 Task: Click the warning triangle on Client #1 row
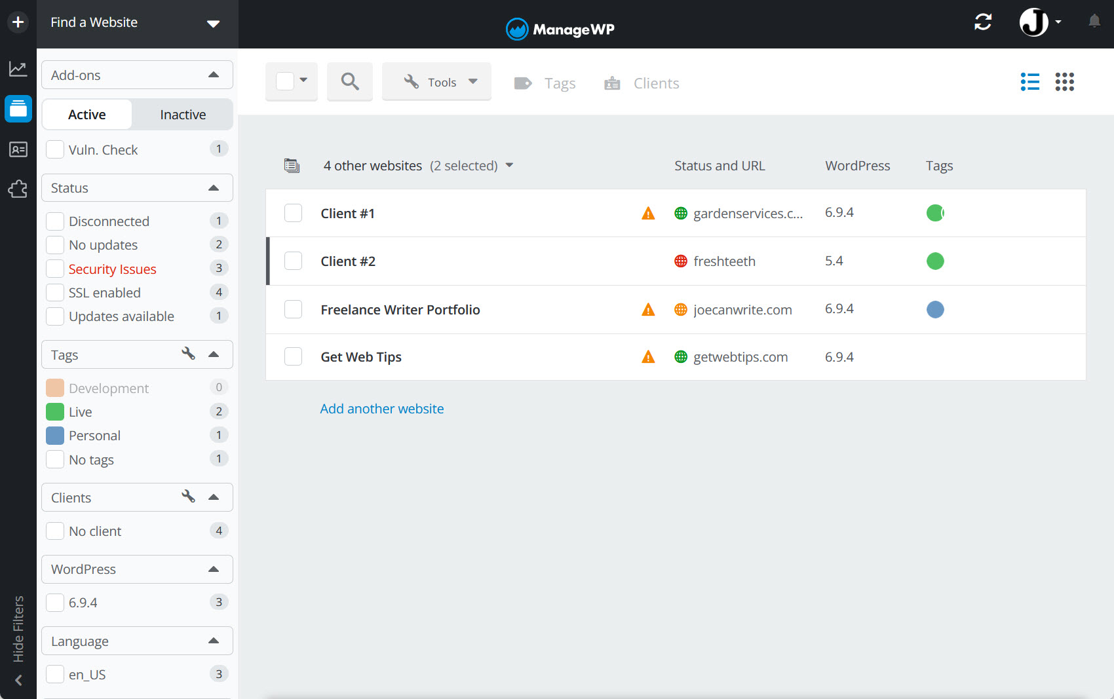click(647, 213)
